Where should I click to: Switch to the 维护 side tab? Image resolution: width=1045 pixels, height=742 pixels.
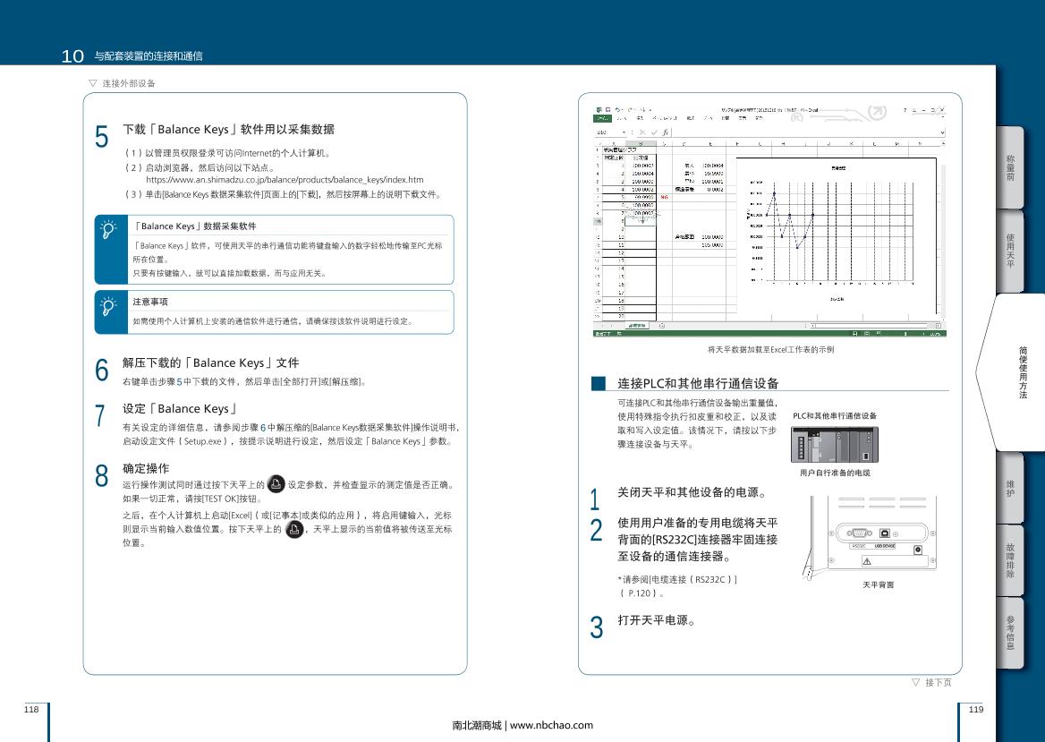(1009, 488)
